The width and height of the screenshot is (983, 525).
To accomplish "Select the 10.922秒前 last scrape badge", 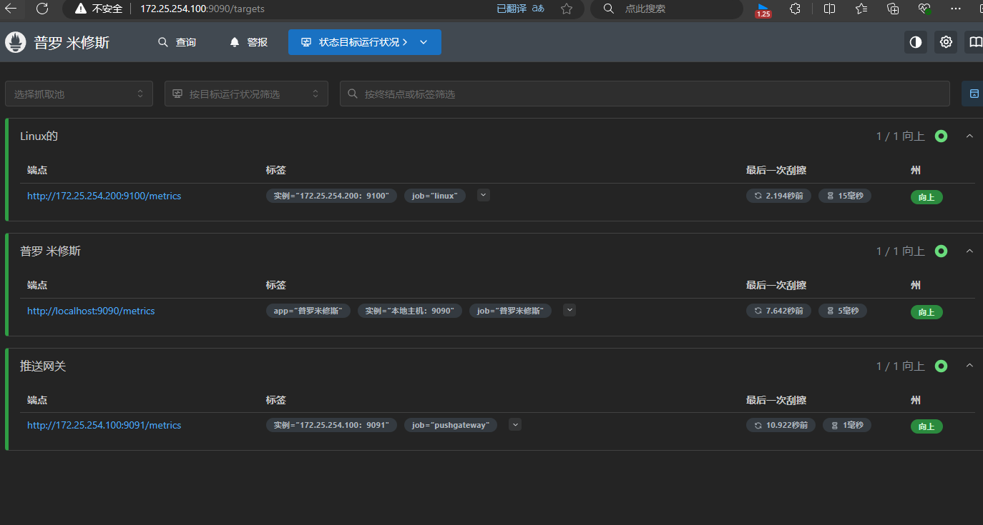I will [x=781, y=425].
